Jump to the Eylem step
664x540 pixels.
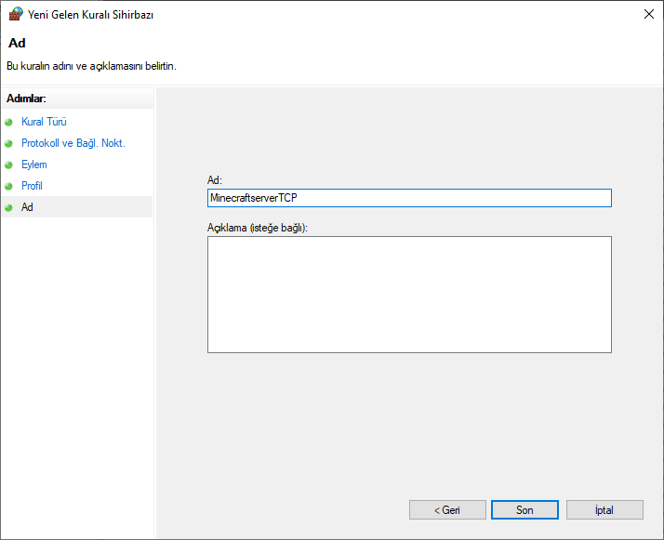(34, 165)
